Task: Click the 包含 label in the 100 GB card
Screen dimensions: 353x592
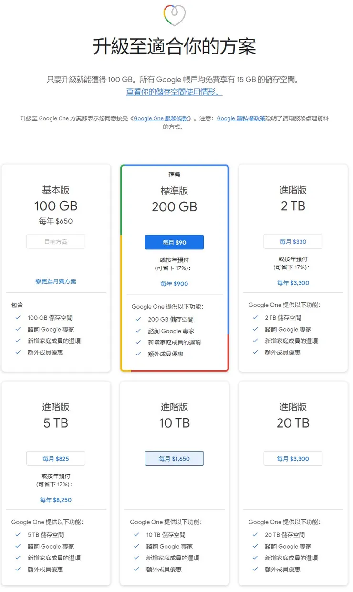Action: coord(17,305)
